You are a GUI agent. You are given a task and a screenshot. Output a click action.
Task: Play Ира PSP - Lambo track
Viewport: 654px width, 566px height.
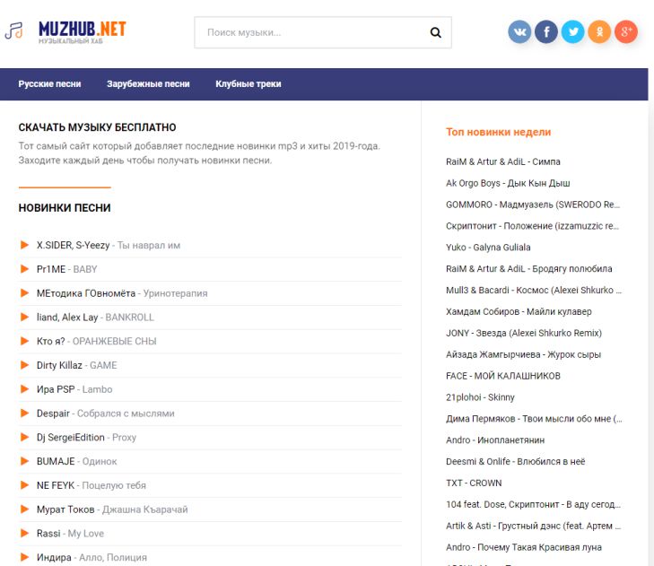(24, 389)
